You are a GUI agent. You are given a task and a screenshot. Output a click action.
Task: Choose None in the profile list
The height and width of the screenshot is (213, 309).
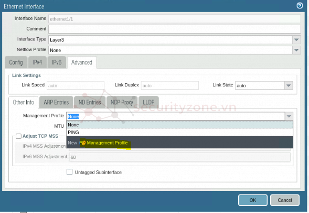(x=180, y=125)
